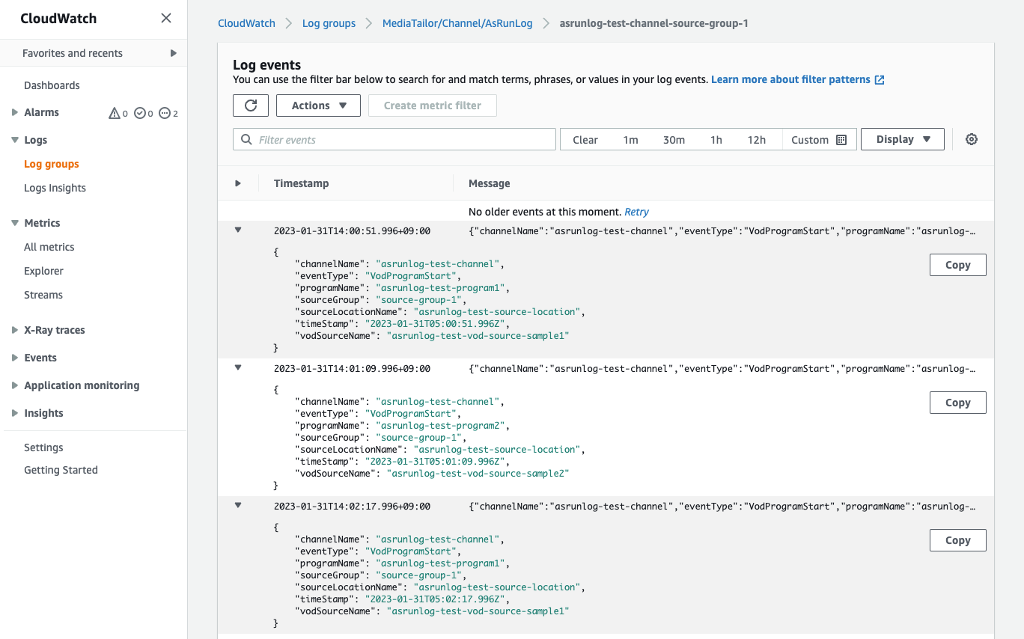Open the Display dropdown
The height and width of the screenshot is (639, 1024).
tap(903, 139)
